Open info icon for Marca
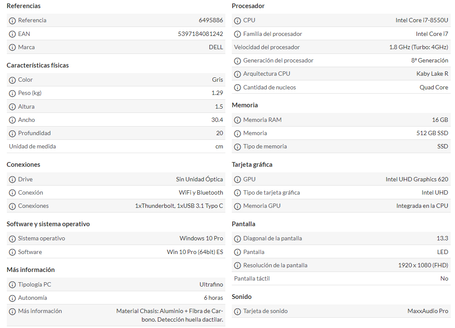Viewport: 455px width, 328px height. (x=12, y=47)
